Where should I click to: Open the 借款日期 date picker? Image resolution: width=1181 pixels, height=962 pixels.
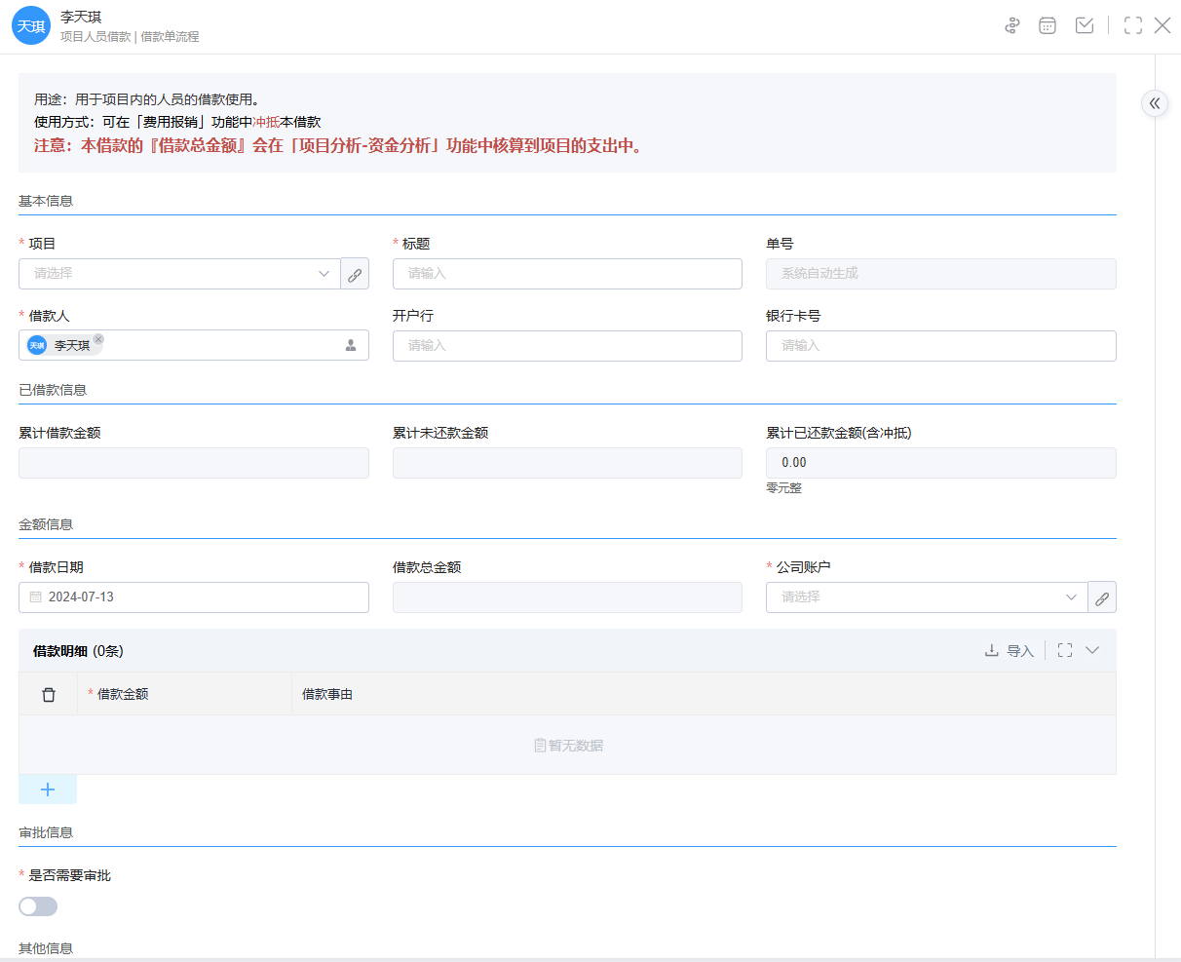193,598
